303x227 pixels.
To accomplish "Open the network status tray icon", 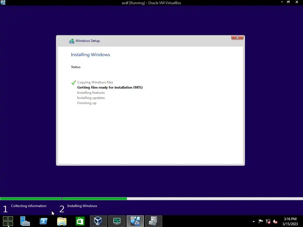I will tap(268, 221).
